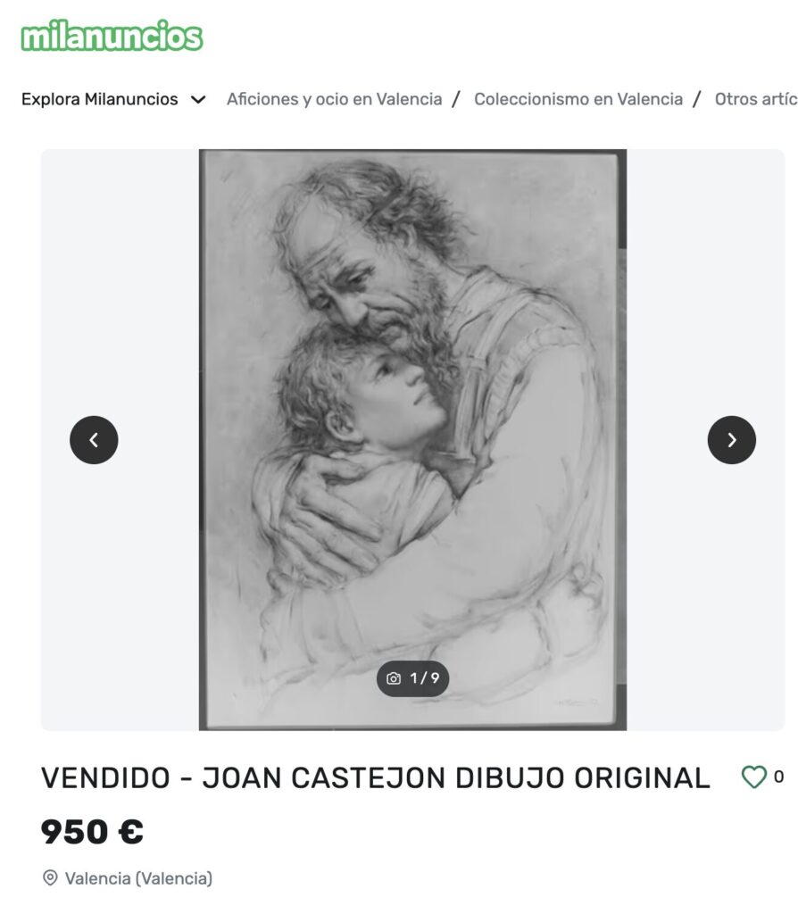The image size is (798, 914).
Task: Click the listing title Joan Castejon dibujo
Action: tap(376, 777)
